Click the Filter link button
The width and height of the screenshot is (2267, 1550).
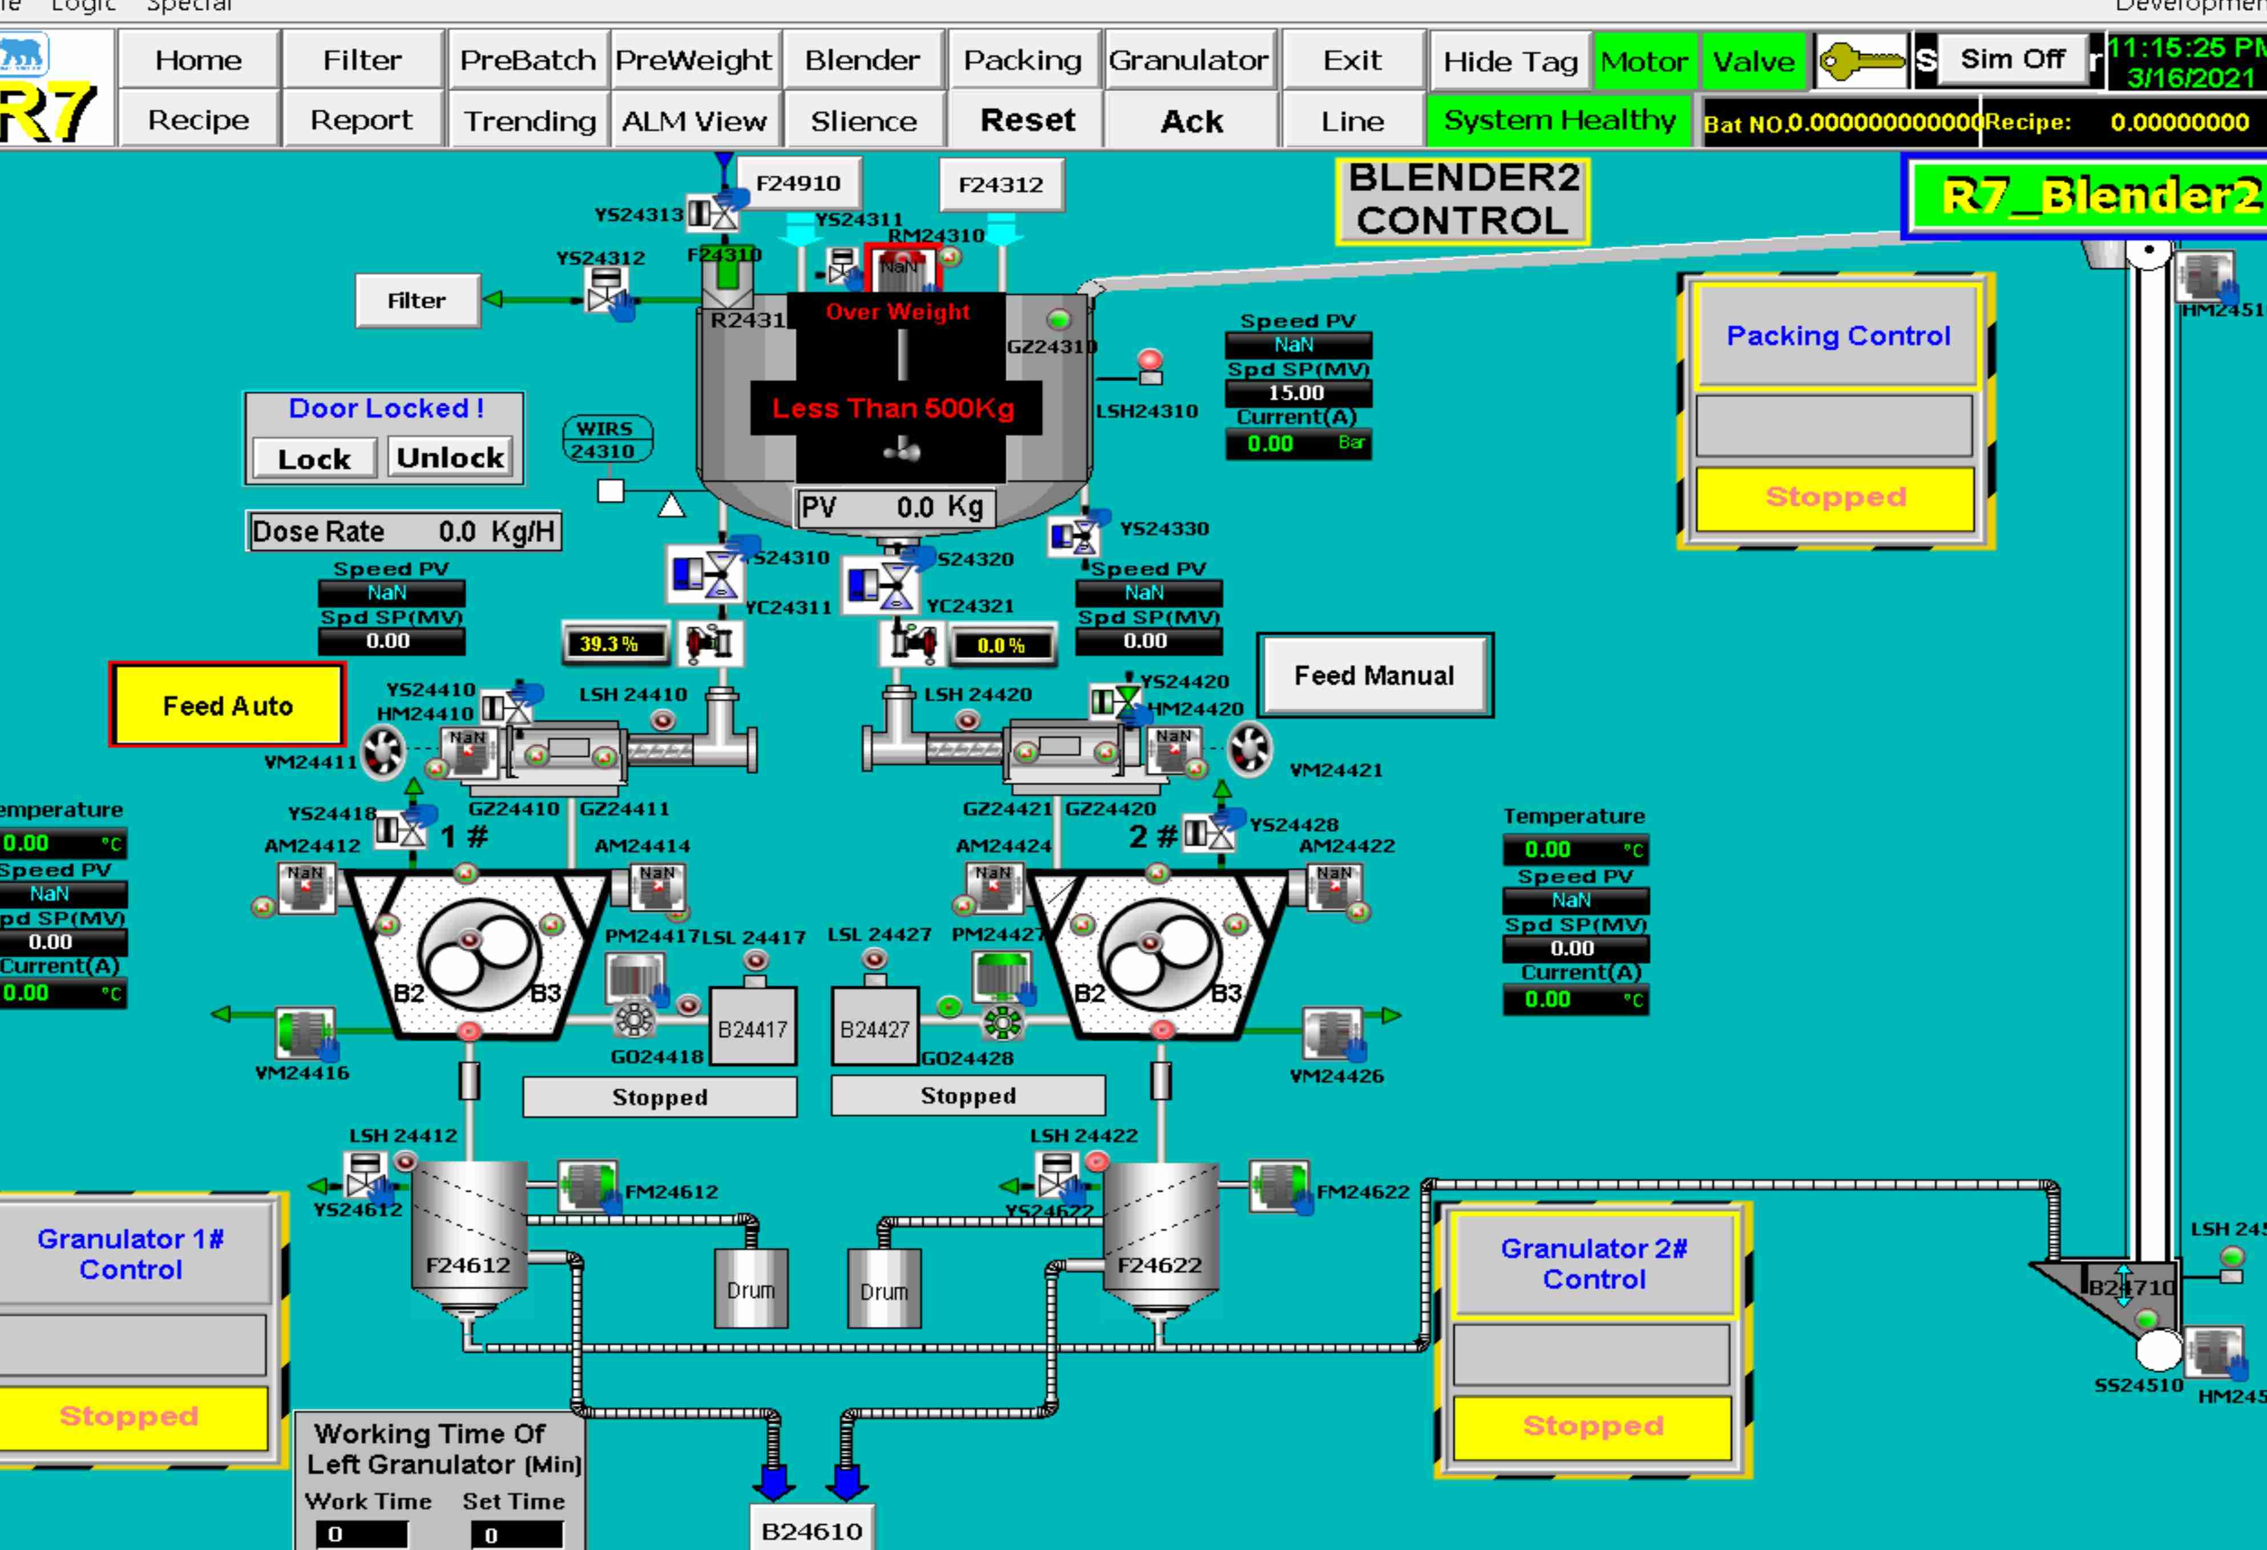point(417,300)
